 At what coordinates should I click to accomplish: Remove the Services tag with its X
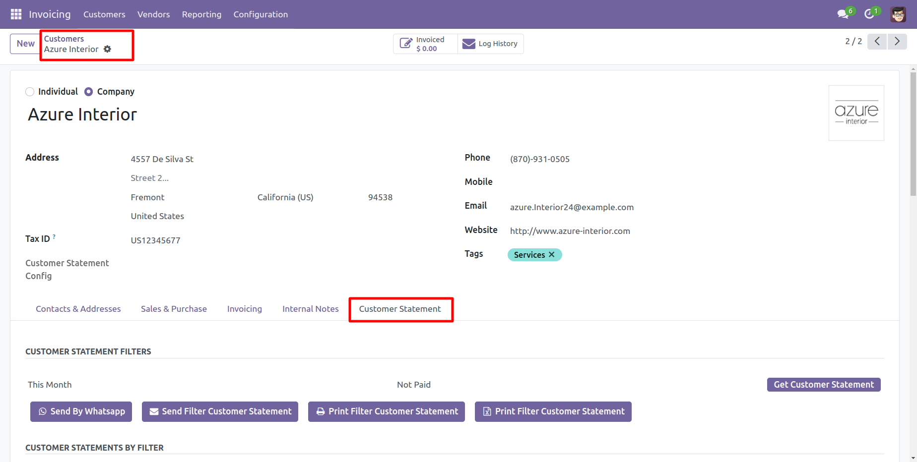click(x=552, y=254)
